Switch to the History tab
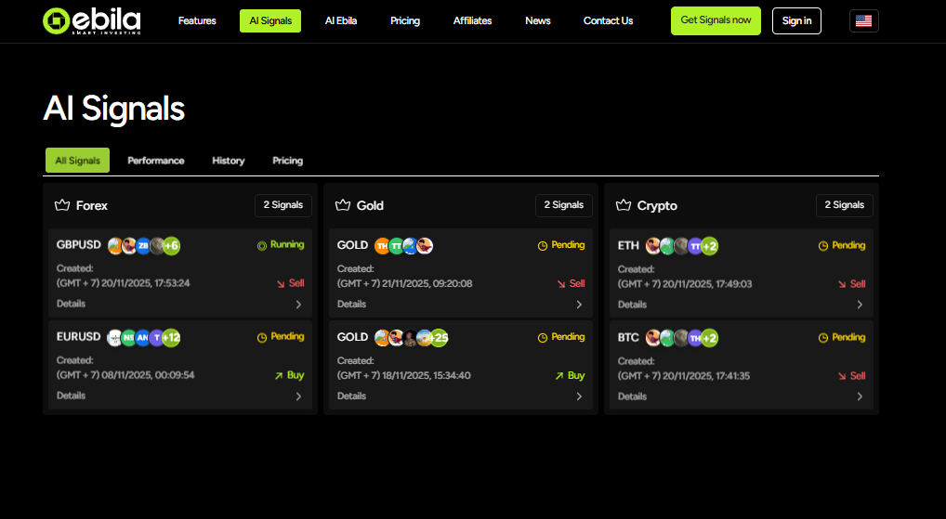The width and height of the screenshot is (946, 519). click(229, 161)
